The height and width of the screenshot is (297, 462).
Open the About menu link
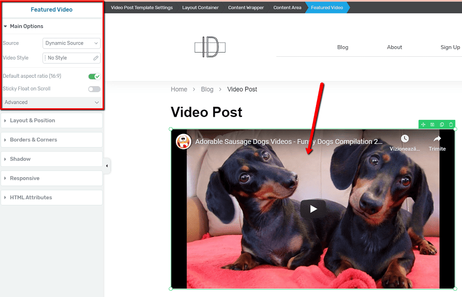(x=394, y=47)
